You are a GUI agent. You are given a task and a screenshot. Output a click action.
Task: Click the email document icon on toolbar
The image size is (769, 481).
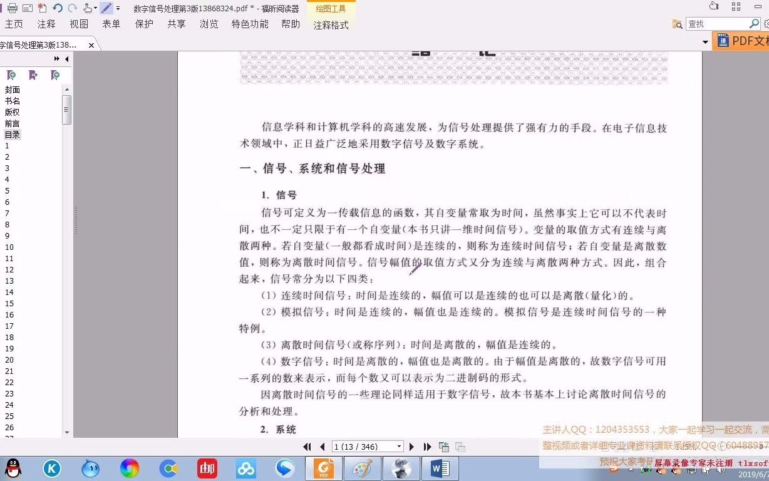pyautogui.click(x=27, y=8)
